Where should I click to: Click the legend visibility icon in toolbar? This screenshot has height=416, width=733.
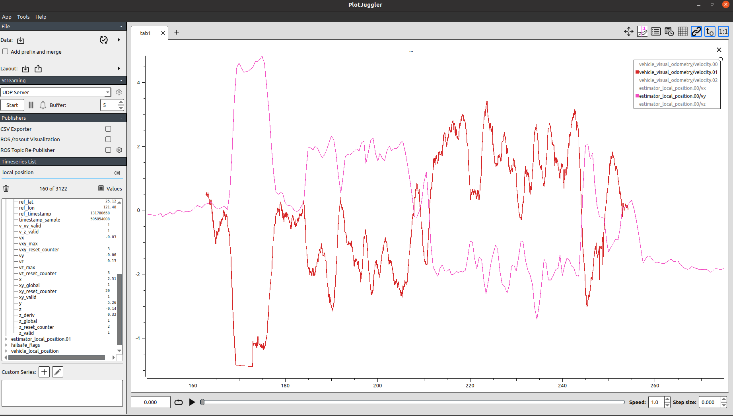[656, 32]
